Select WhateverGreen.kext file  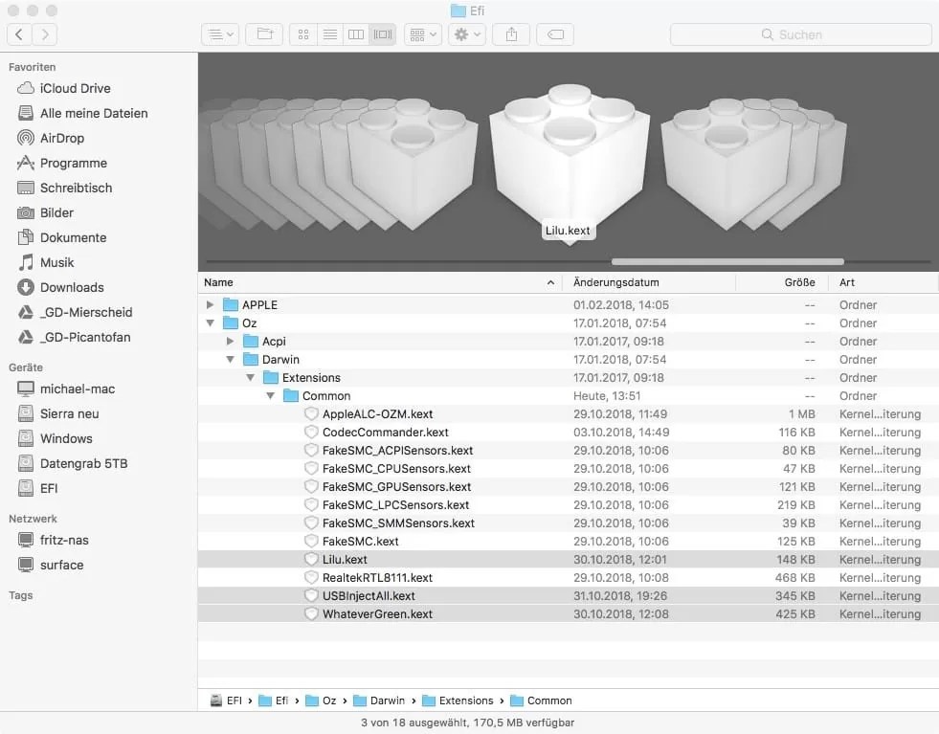[569, 614]
